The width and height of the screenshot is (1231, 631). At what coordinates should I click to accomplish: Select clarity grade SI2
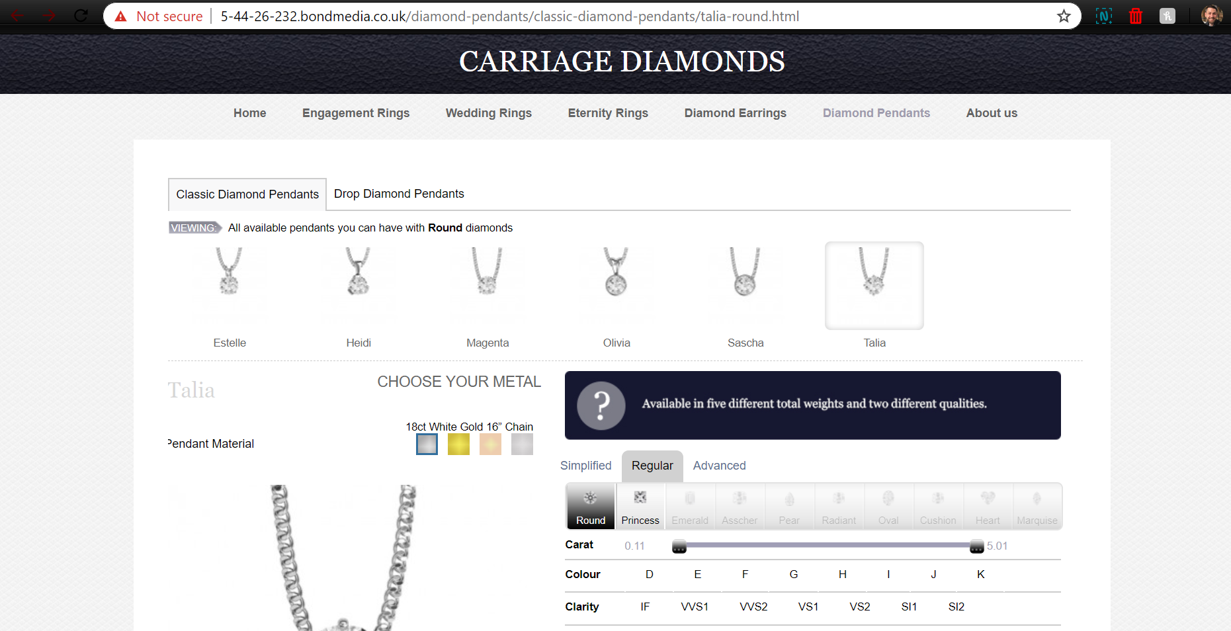point(956,607)
